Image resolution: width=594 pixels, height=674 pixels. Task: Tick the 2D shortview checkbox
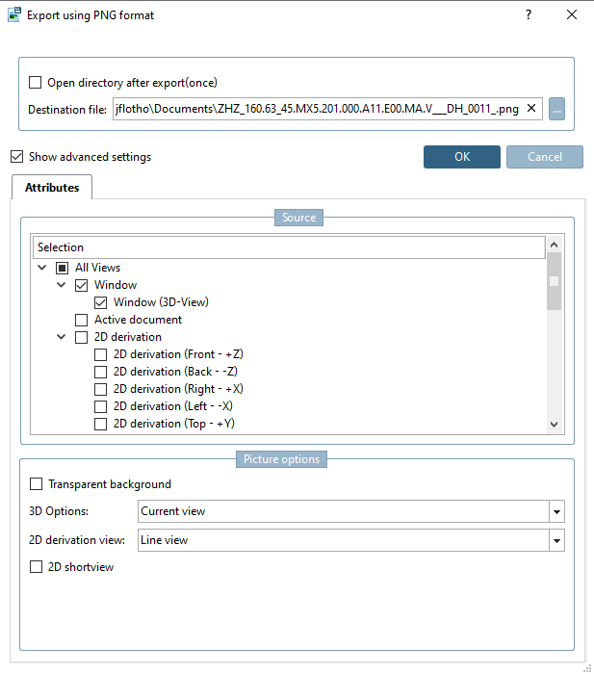coord(37,566)
